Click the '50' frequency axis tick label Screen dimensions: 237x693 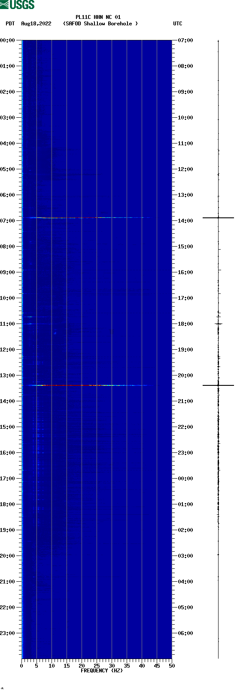click(172, 666)
